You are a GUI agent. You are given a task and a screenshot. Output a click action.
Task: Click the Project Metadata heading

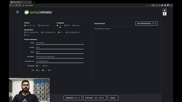point(30,39)
